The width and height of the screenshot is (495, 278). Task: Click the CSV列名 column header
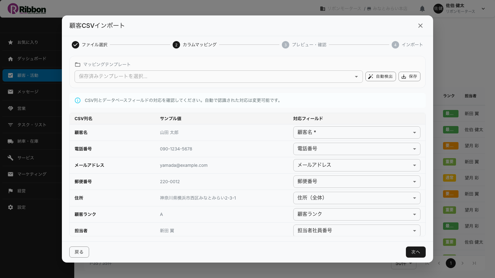[x=84, y=119]
